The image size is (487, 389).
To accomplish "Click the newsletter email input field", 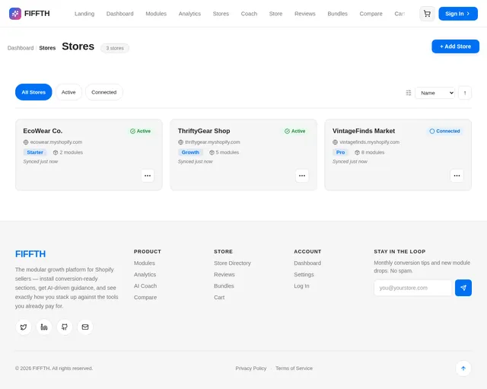I will click(x=412, y=288).
